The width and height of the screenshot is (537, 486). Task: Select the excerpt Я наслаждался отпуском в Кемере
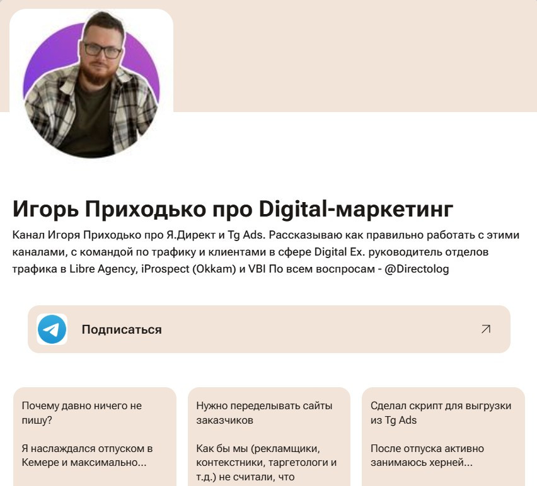pos(87,455)
